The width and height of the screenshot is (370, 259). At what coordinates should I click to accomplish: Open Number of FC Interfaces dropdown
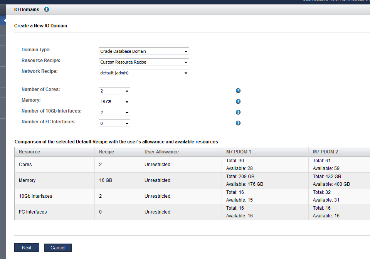[x=114, y=123]
